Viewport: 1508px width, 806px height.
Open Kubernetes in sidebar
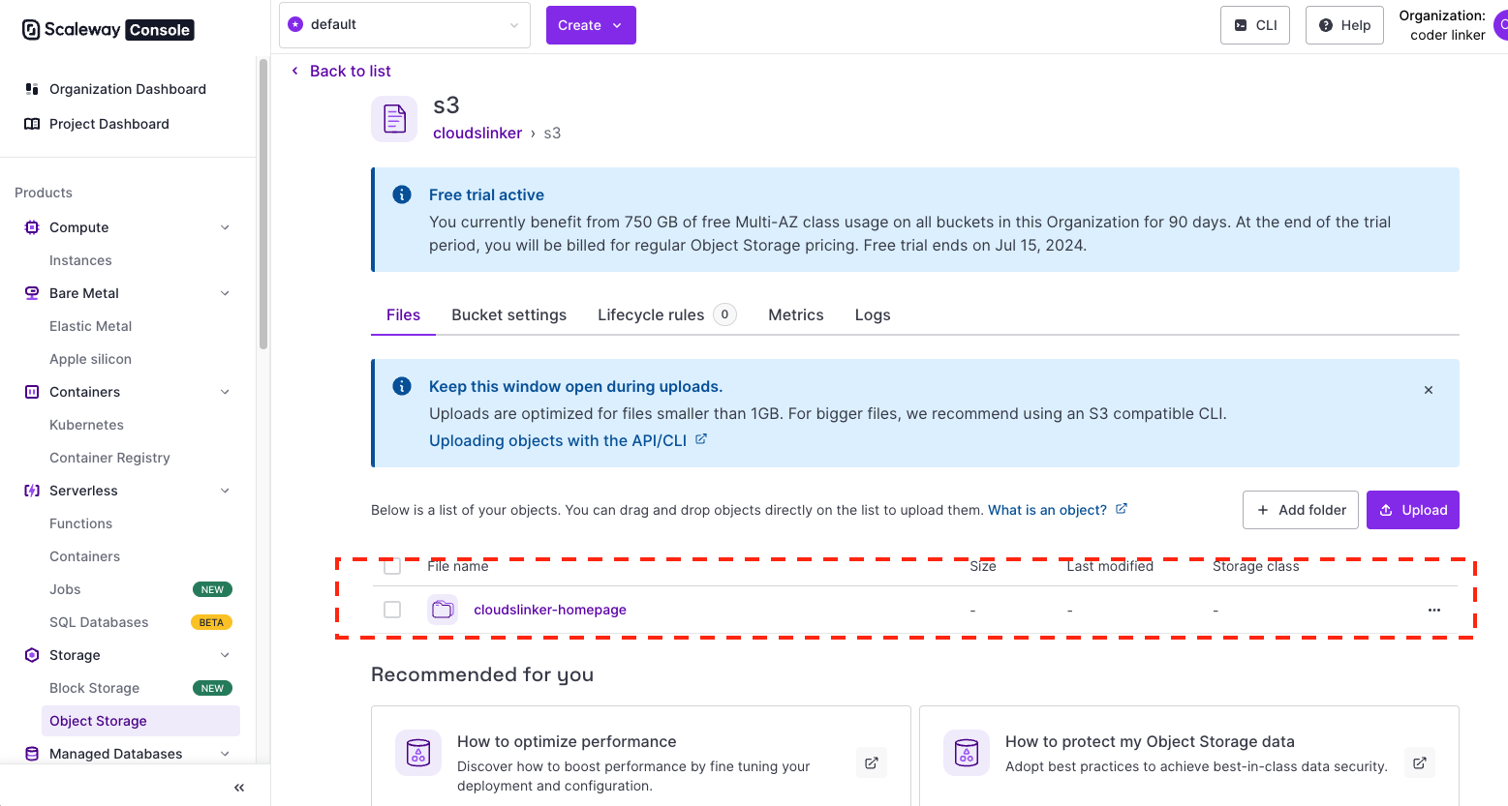[86, 425]
